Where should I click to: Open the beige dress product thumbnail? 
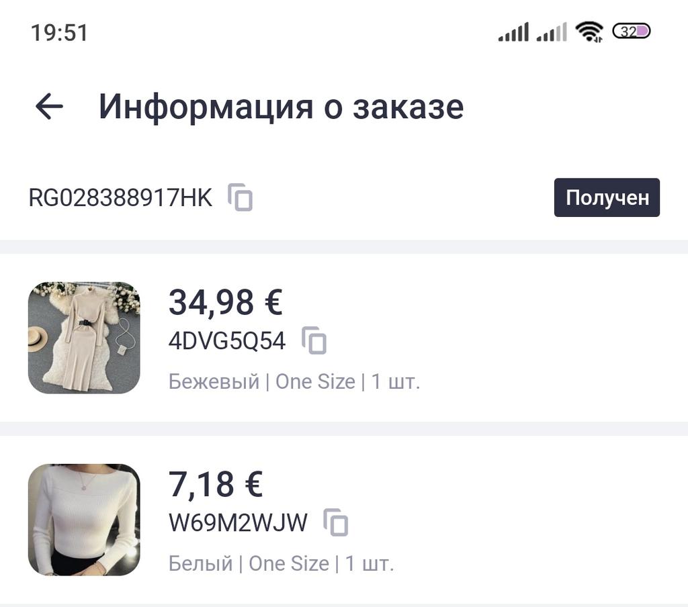[84, 338]
